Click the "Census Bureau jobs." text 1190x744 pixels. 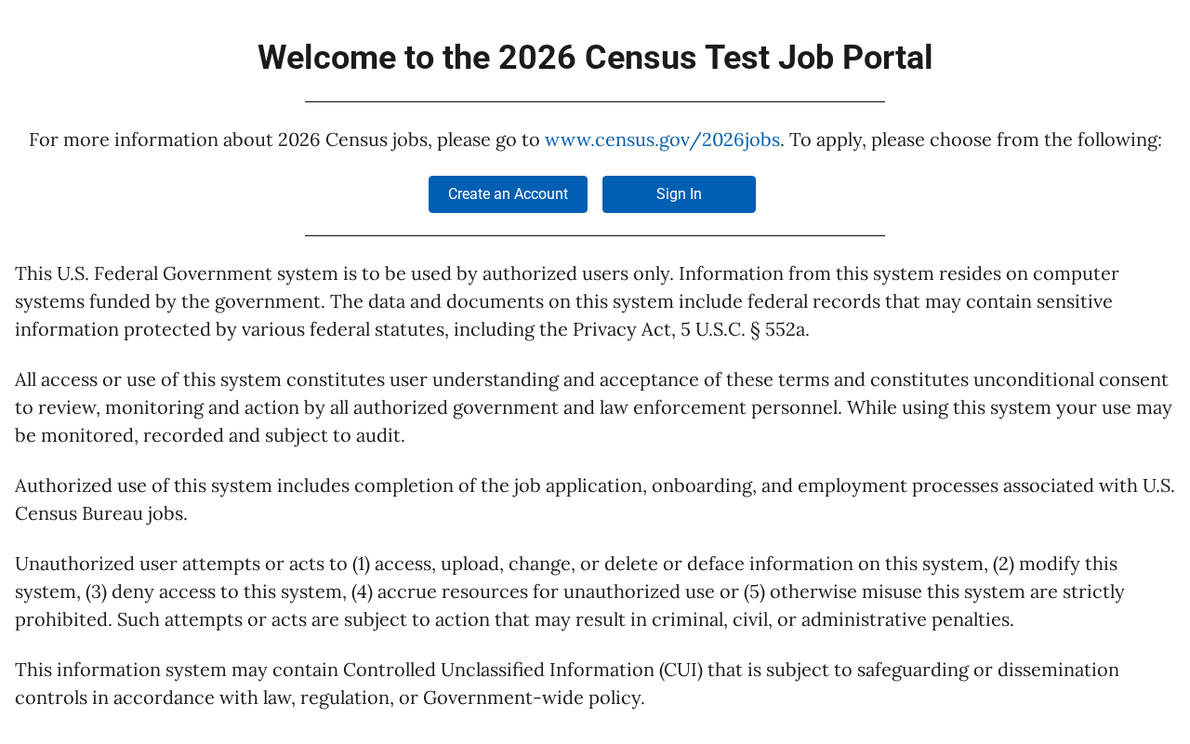(100, 513)
